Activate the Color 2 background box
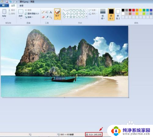The width and height of the screenshot is (153, 137). click(x=118, y=14)
